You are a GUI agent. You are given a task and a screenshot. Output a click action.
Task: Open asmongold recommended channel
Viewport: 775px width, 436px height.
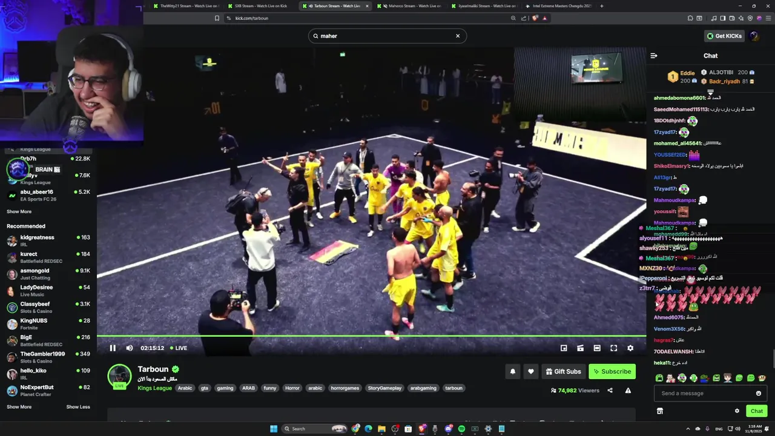coord(48,274)
